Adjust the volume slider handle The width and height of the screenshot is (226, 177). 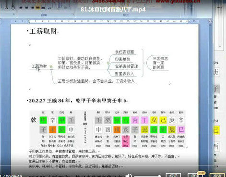coord(159,176)
